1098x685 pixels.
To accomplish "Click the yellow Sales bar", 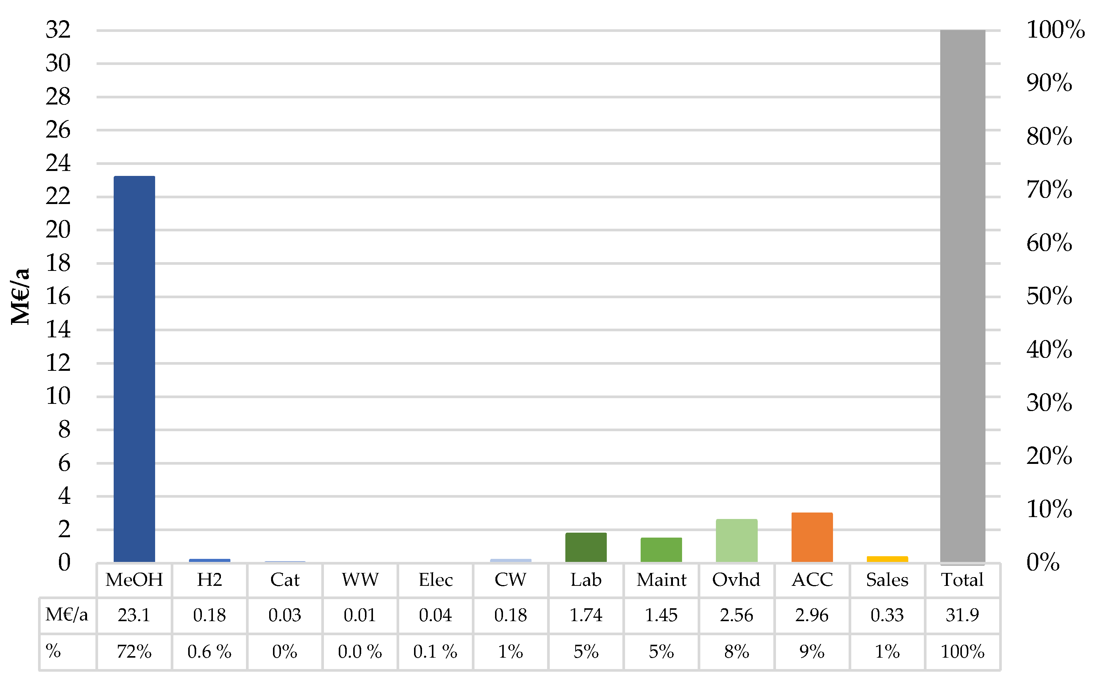I will (x=887, y=559).
